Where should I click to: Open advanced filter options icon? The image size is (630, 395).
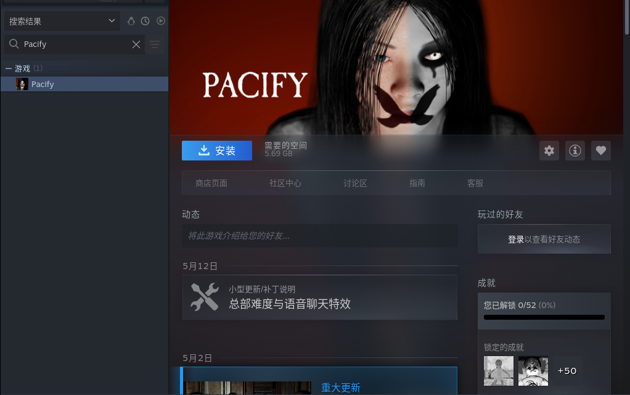tap(155, 44)
